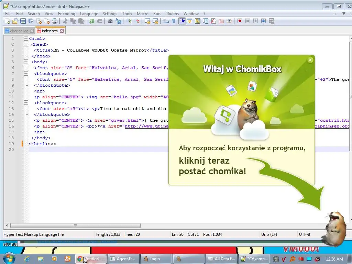Click the down-triangle button beside the menu bar

coord(344,14)
